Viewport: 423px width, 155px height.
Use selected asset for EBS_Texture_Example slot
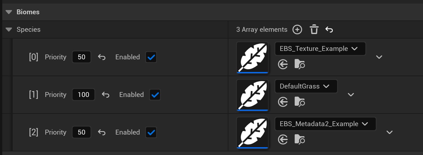283,65
